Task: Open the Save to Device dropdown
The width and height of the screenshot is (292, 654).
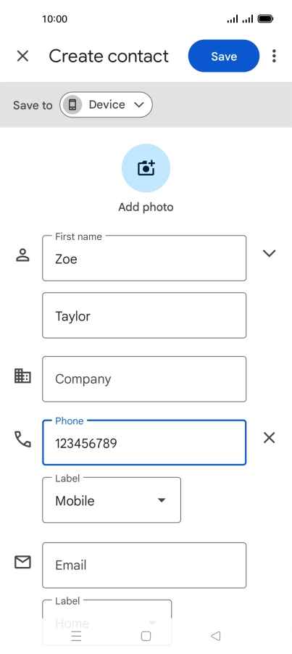Action: (107, 104)
